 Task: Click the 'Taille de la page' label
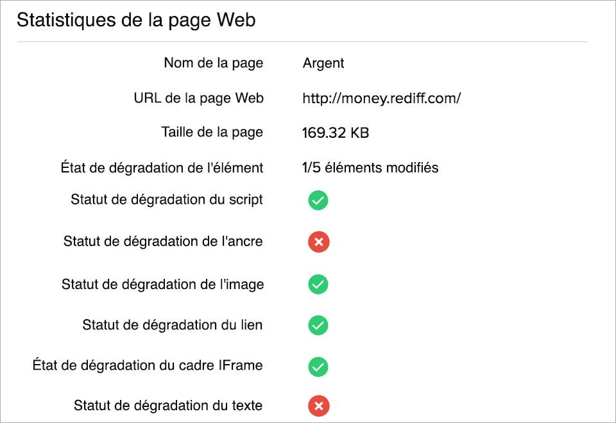click(x=212, y=132)
